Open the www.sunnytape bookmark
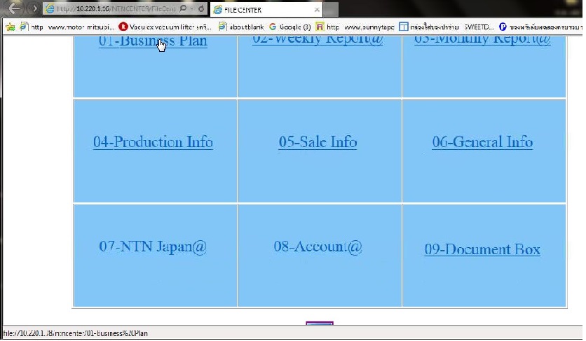The width and height of the screenshot is (586, 341). click(x=355, y=27)
